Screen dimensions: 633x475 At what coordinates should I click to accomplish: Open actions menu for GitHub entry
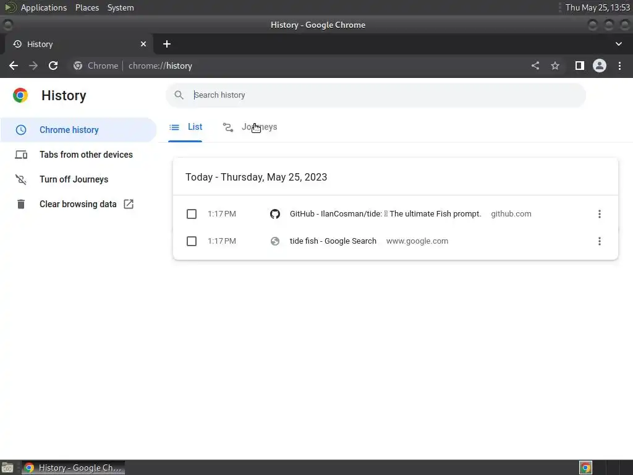tap(600, 213)
